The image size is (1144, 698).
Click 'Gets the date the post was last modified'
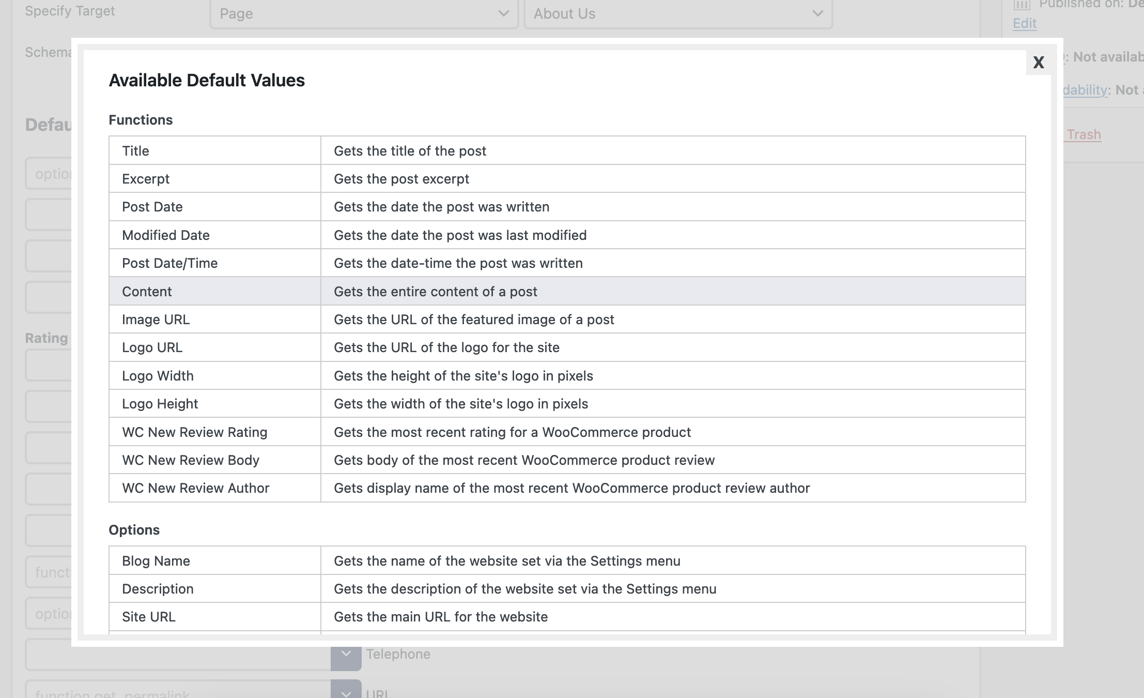(460, 235)
